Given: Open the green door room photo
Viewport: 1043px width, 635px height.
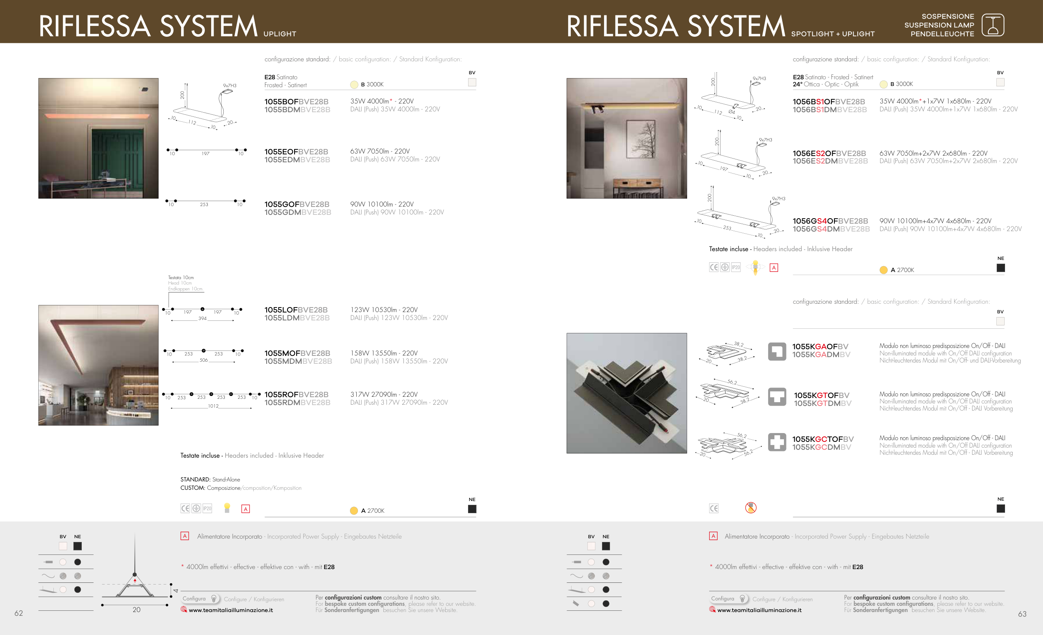Looking at the screenshot, I should (98, 138).
